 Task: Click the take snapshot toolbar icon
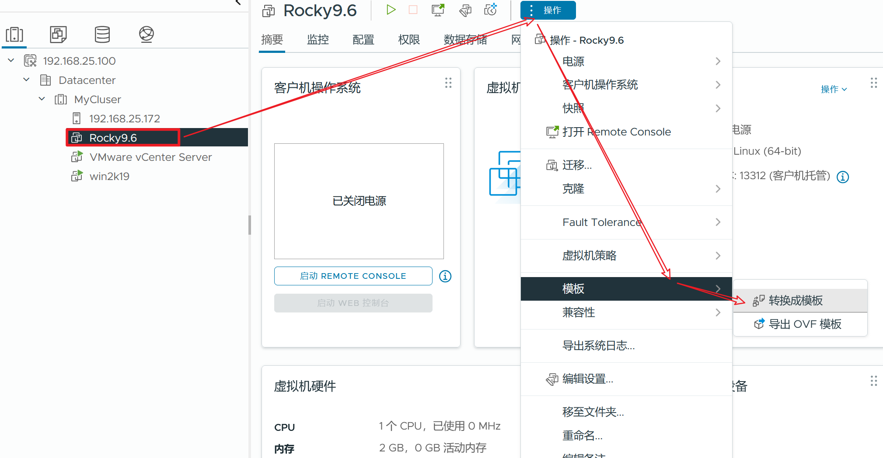491,10
